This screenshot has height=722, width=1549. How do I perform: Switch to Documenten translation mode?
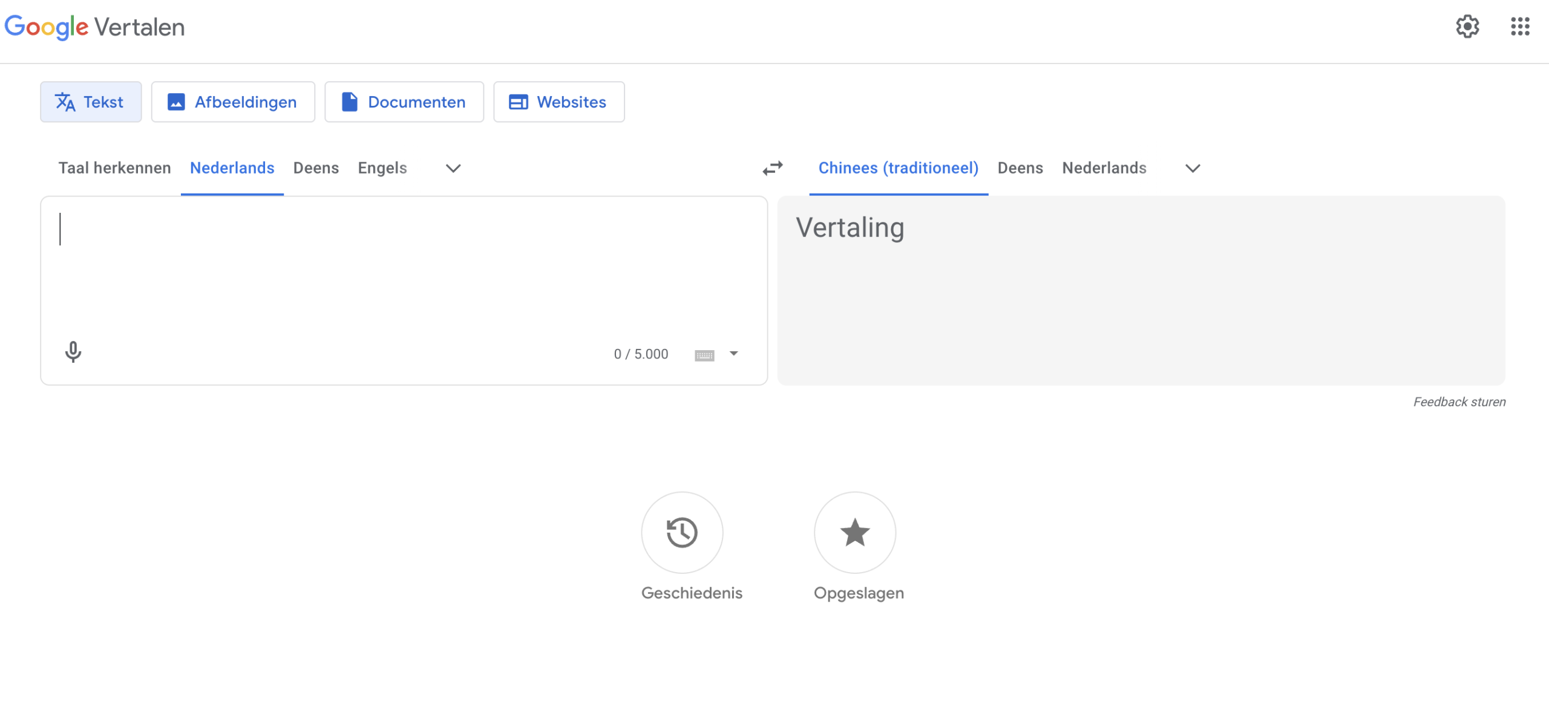click(x=404, y=102)
